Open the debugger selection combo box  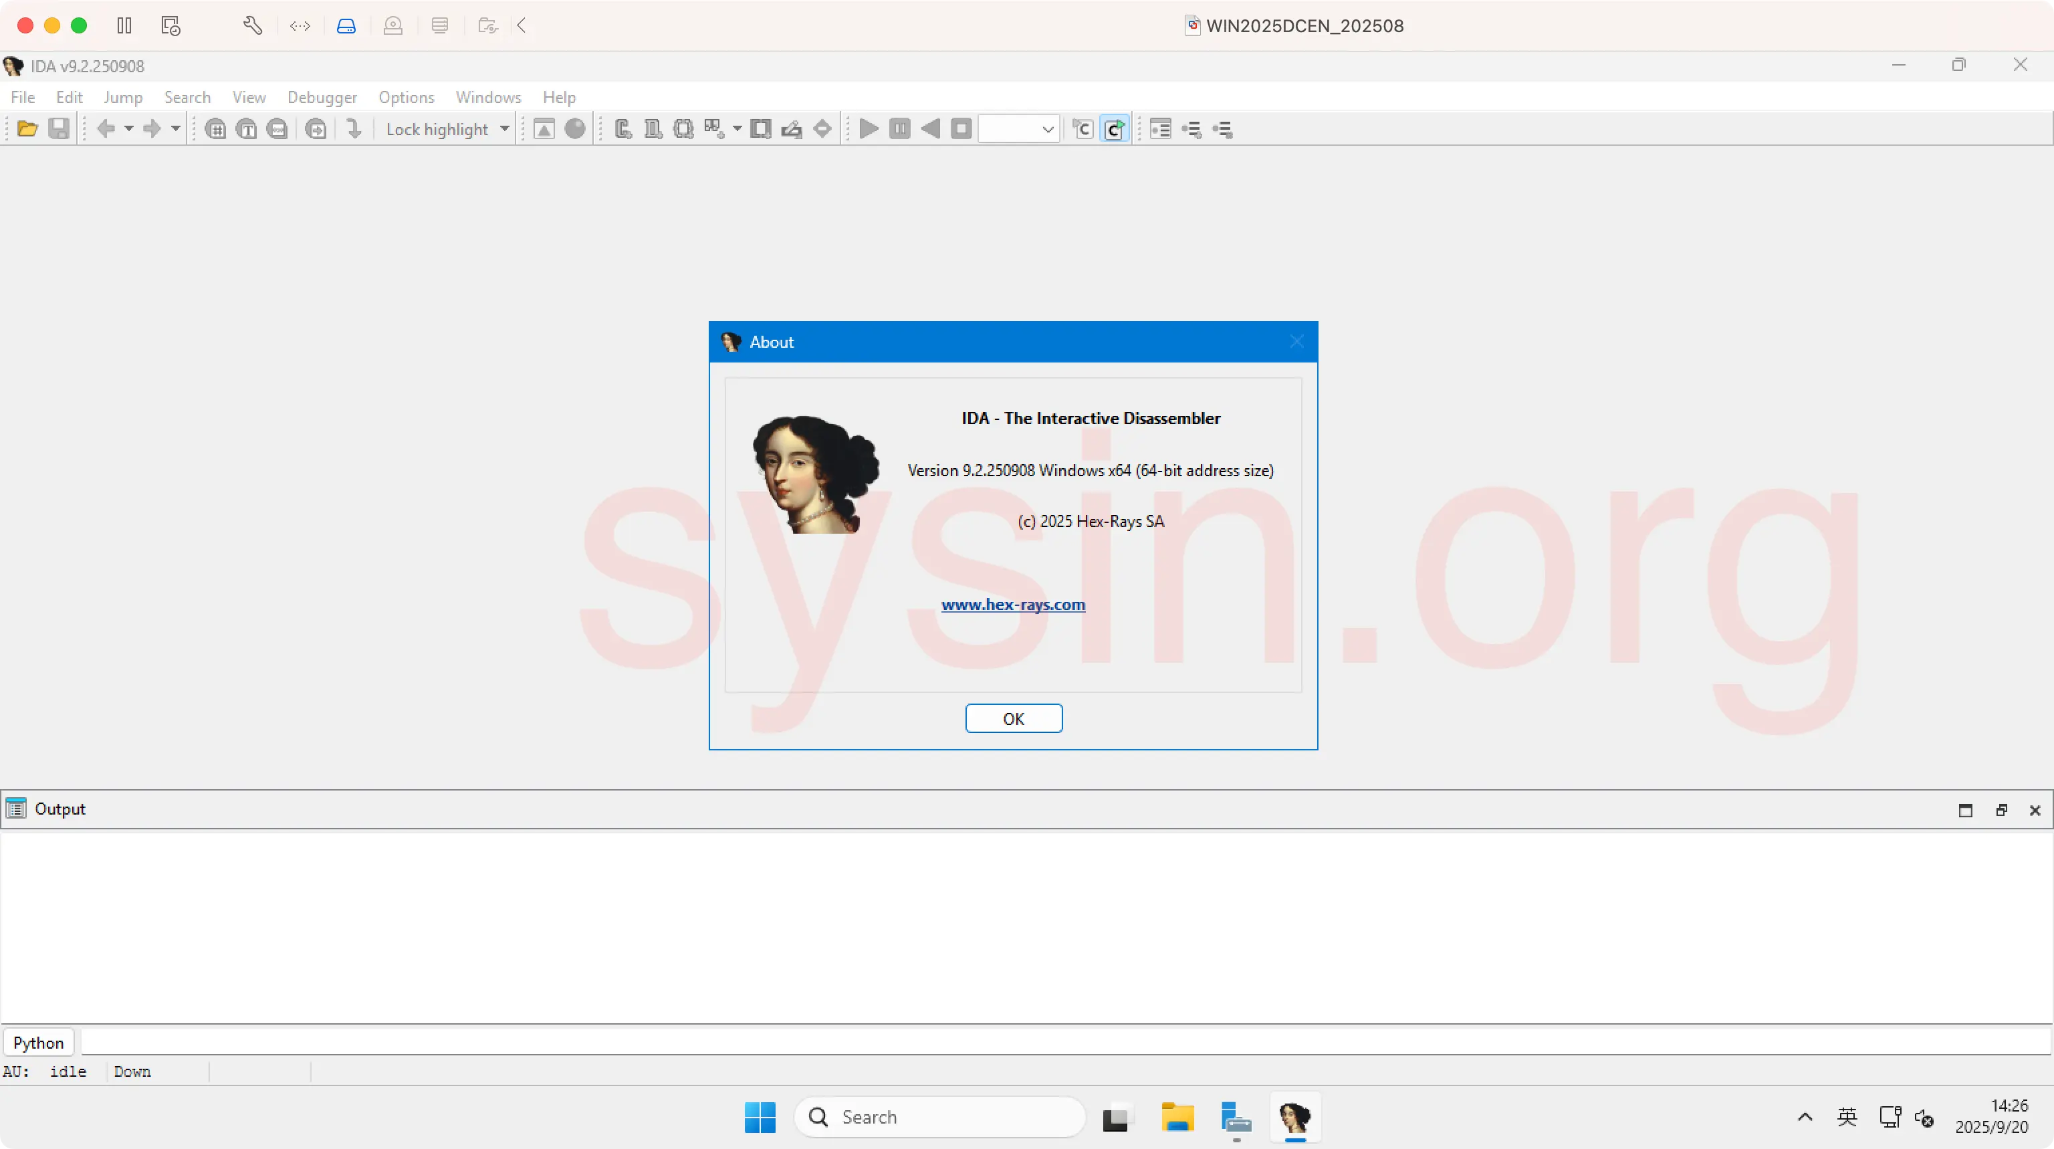coord(1019,129)
